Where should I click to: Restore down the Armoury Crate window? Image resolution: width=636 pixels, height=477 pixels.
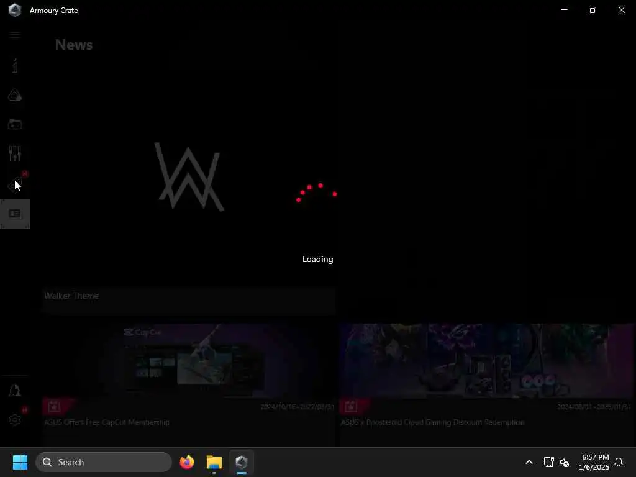pyautogui.click(x=593, y=10)
